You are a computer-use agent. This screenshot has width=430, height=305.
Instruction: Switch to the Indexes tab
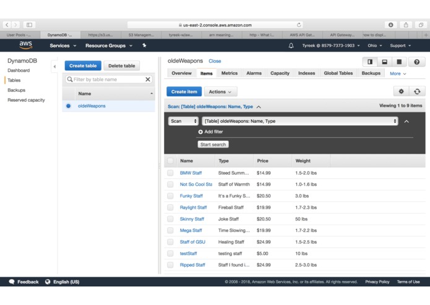click(307, 73)
